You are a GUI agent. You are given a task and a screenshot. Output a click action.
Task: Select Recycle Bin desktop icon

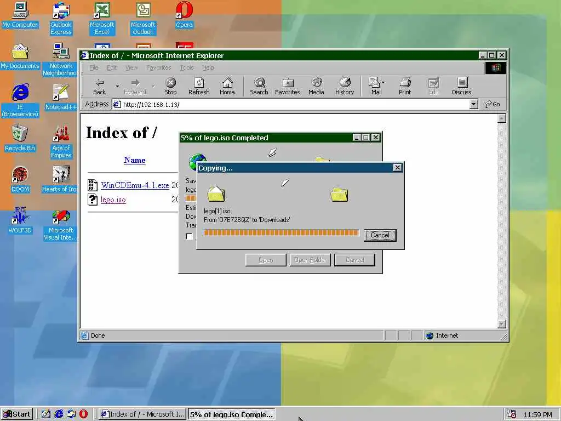tap(20, 139)
